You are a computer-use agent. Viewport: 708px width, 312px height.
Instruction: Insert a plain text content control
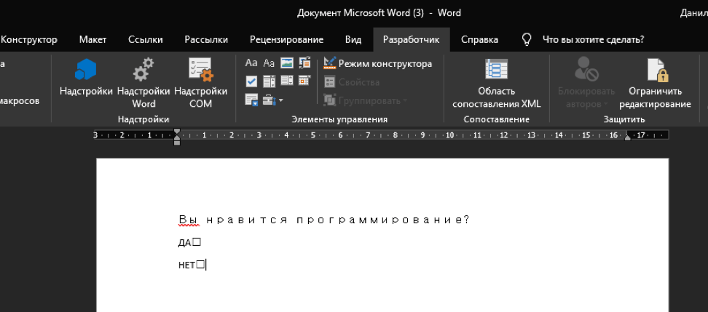click(269, 63)
